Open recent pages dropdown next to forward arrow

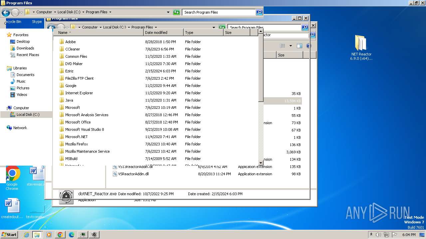pyautogui.click(x=21, y=13)
